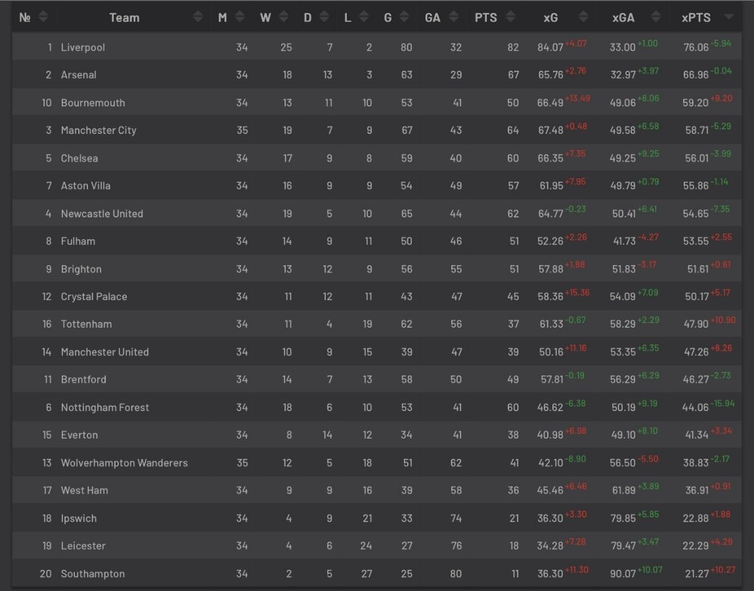
Task: Select the PTS column header label
Action: [485, 18]
